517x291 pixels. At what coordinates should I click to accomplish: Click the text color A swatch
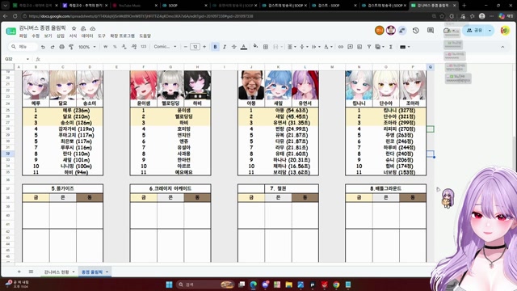point(244,47)
